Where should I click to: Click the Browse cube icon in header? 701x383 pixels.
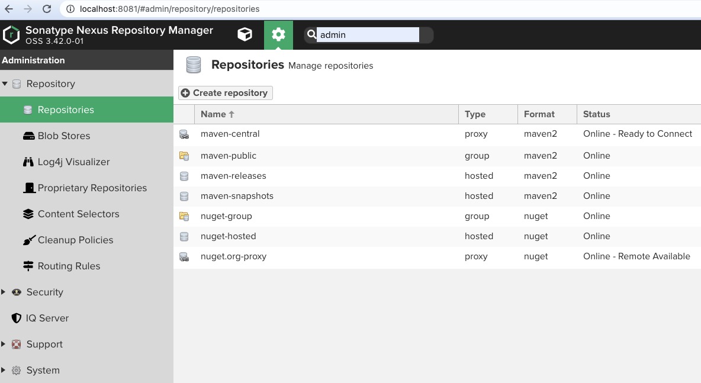pos(245,35)
